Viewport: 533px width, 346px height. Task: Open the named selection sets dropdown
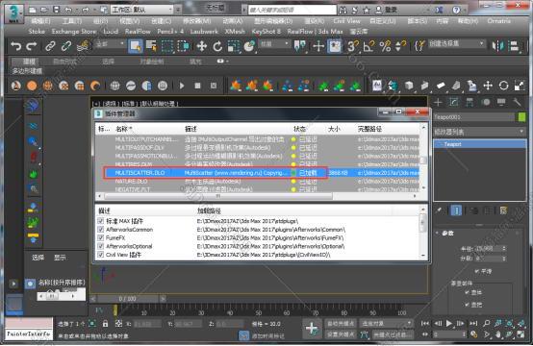(x=456, y=44)
